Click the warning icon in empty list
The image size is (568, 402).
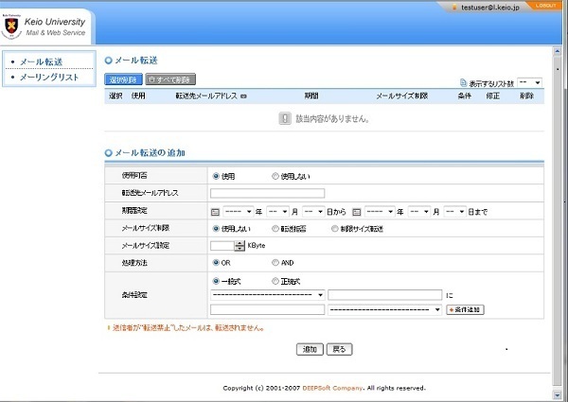pos(284,118)
